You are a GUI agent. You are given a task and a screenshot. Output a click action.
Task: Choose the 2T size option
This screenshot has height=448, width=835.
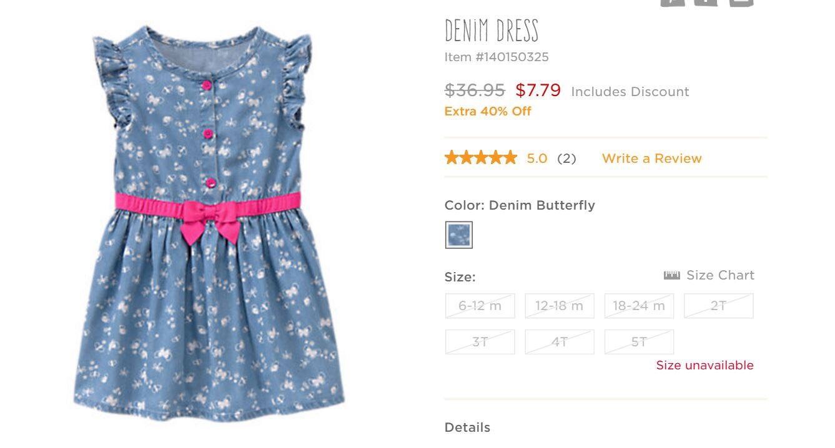(718, 306)
